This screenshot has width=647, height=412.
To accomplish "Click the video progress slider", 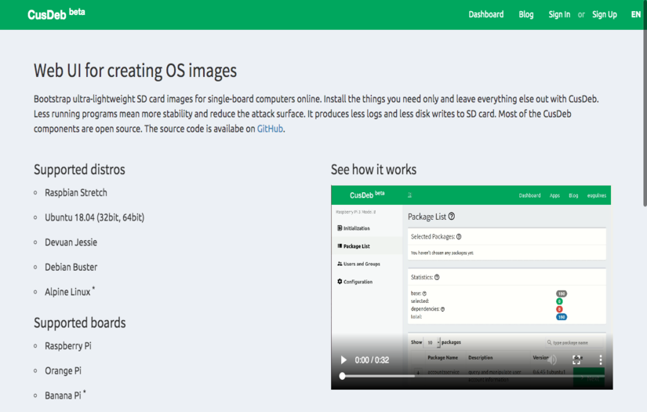I will point(473,376).
